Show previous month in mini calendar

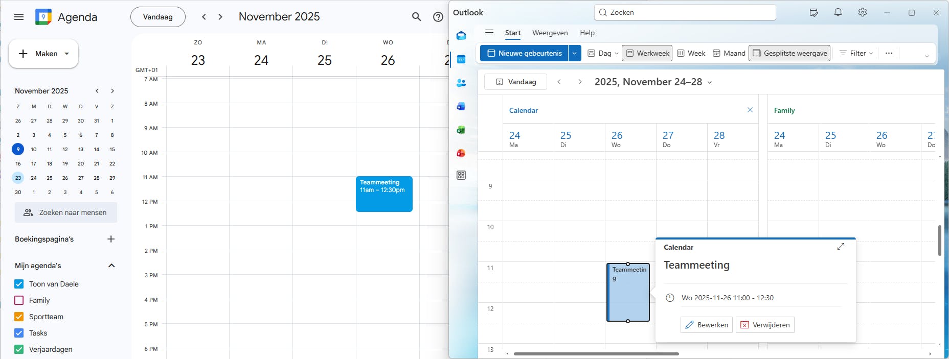click(97, 91)
